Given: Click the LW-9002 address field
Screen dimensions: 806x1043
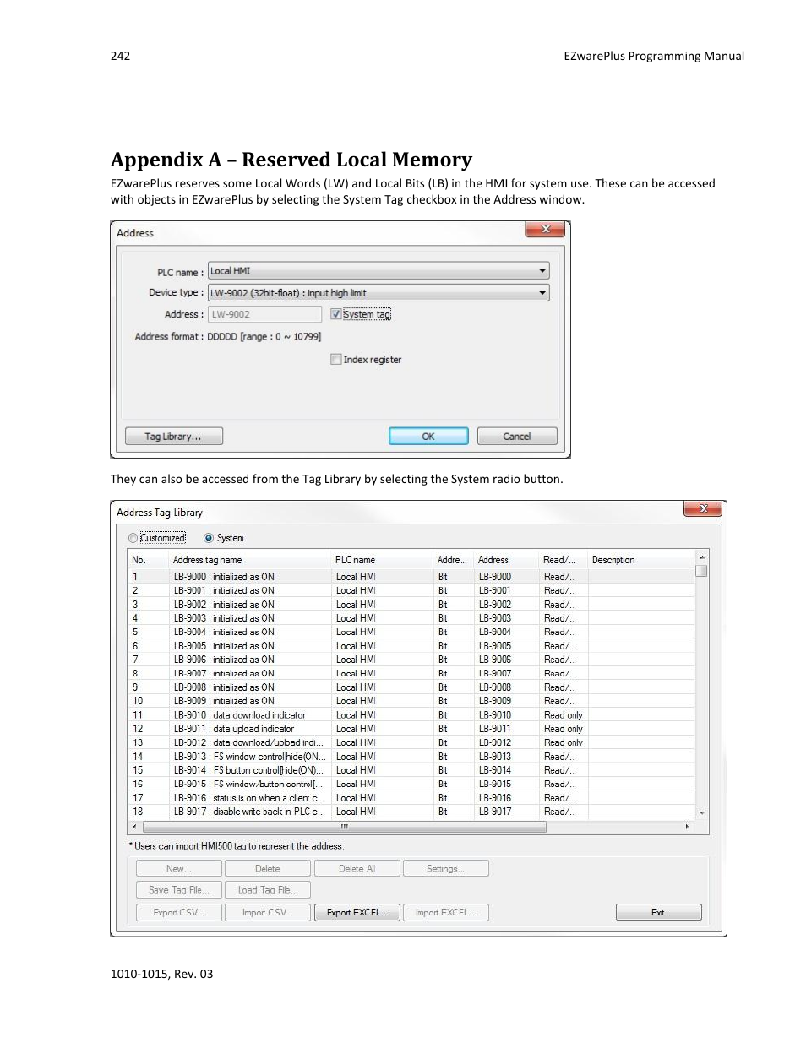Looking at the screenshot, I should click(x=264, y=314).
